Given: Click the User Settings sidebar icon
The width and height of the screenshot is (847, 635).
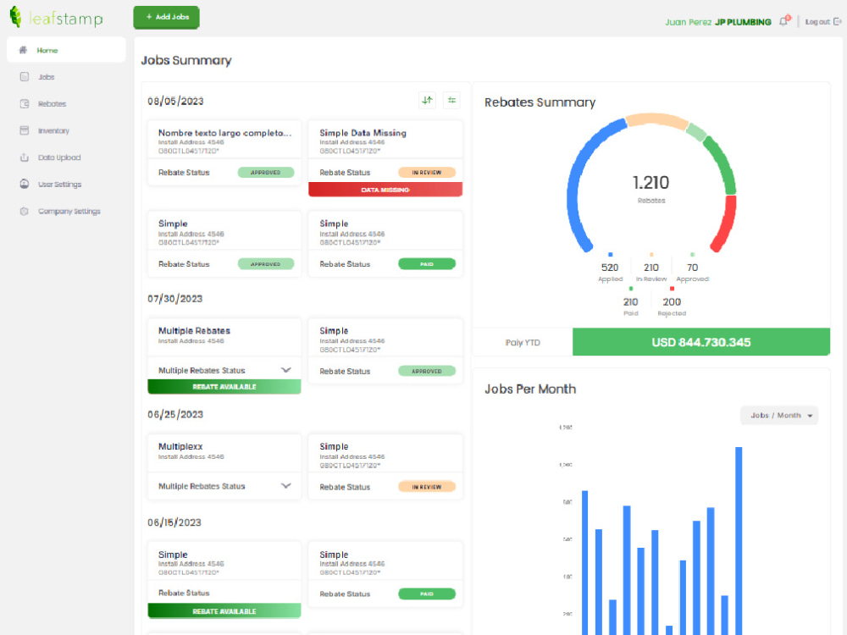Looking at the screenshot, I should 25,184.
